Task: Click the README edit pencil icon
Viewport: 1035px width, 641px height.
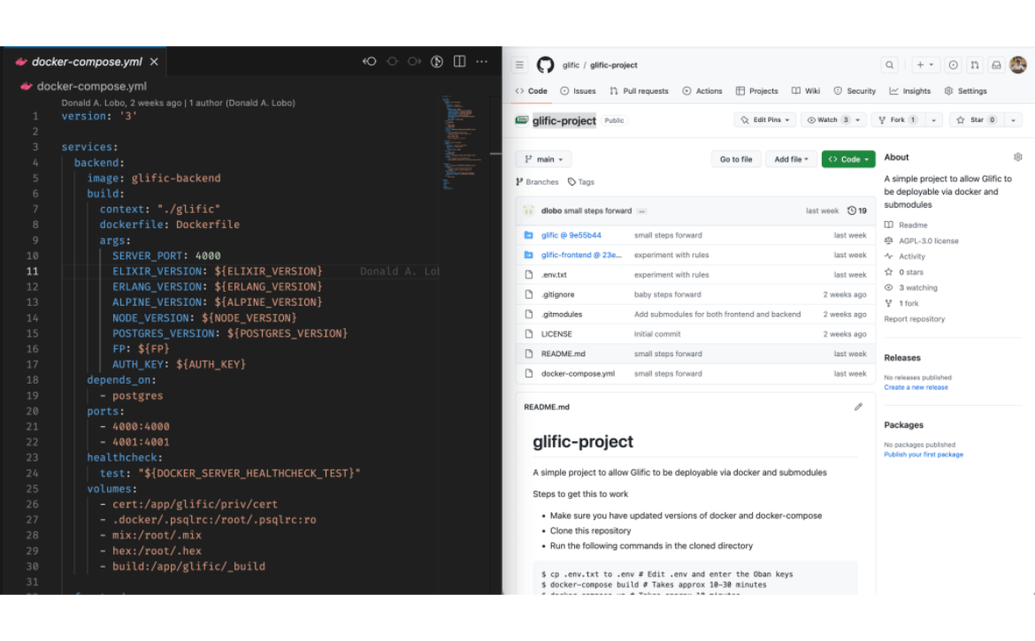Action: click(x=857, y=407)
